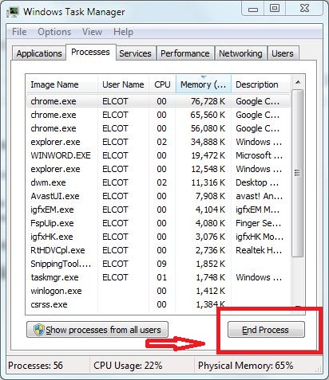Viewport: 329px width, 380px height.
Task: Select the RtHDVCpl.exe process
Action: [158, 250]
